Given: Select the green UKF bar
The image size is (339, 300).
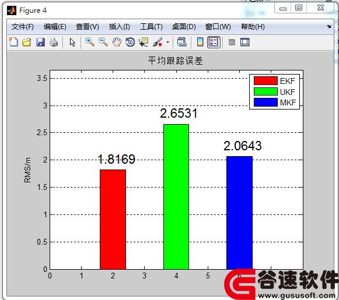Looking at the screenshot, I should pos(176,197).
